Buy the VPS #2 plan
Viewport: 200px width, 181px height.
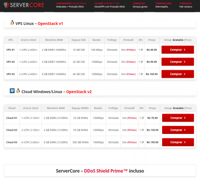click(x=178, y=62)
